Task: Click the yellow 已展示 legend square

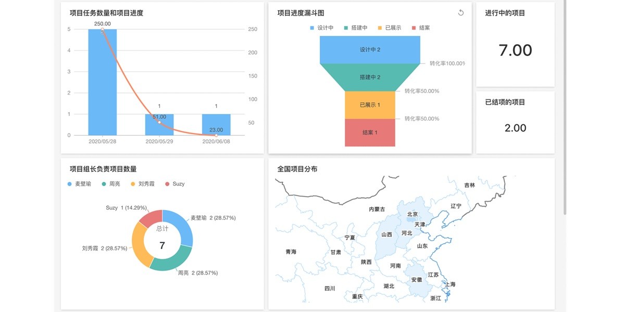Action: [x=381, y=28]
